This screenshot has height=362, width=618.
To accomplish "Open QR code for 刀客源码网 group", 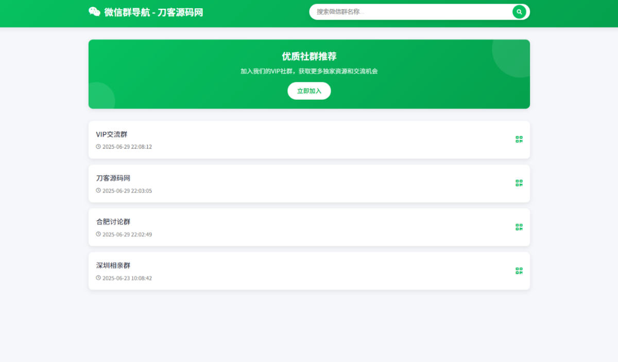I will (519, 183).
